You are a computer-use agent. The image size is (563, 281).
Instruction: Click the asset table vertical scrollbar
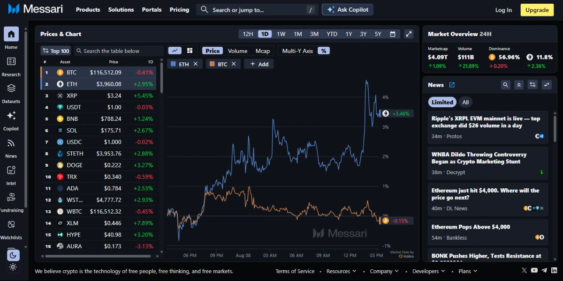[x=162, y=77]
